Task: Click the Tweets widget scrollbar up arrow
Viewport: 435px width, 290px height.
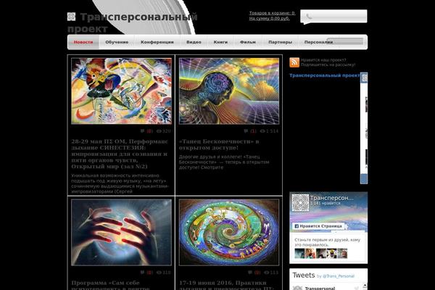Action: click(365, 285)
